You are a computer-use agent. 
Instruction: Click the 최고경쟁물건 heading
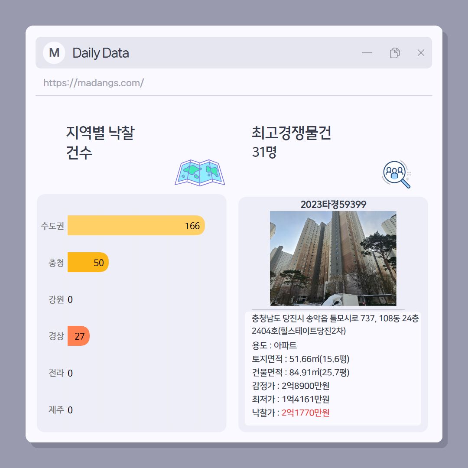pyautogui.click(x=291, y=133)
